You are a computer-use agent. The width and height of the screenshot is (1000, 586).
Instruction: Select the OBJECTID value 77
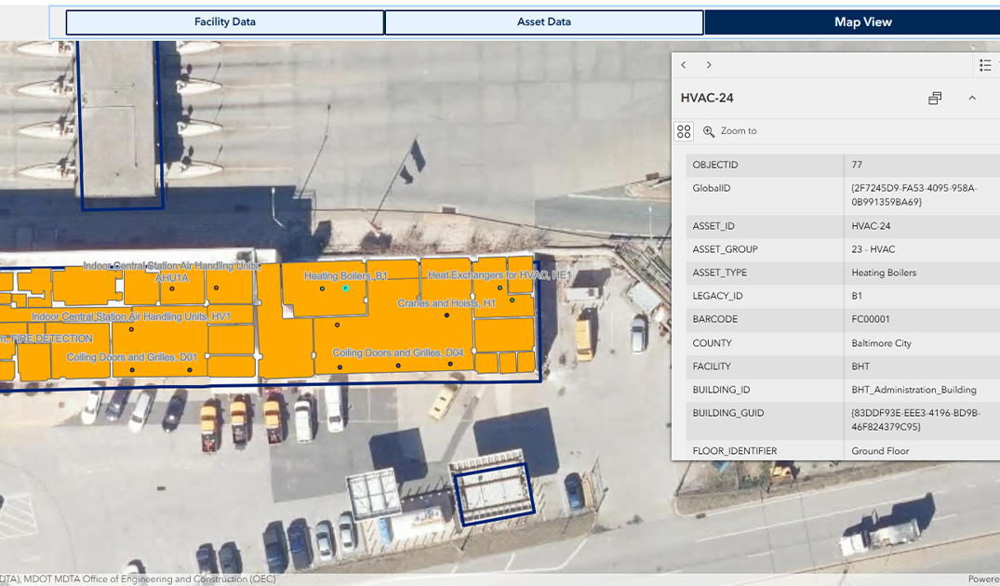[857, 165]
